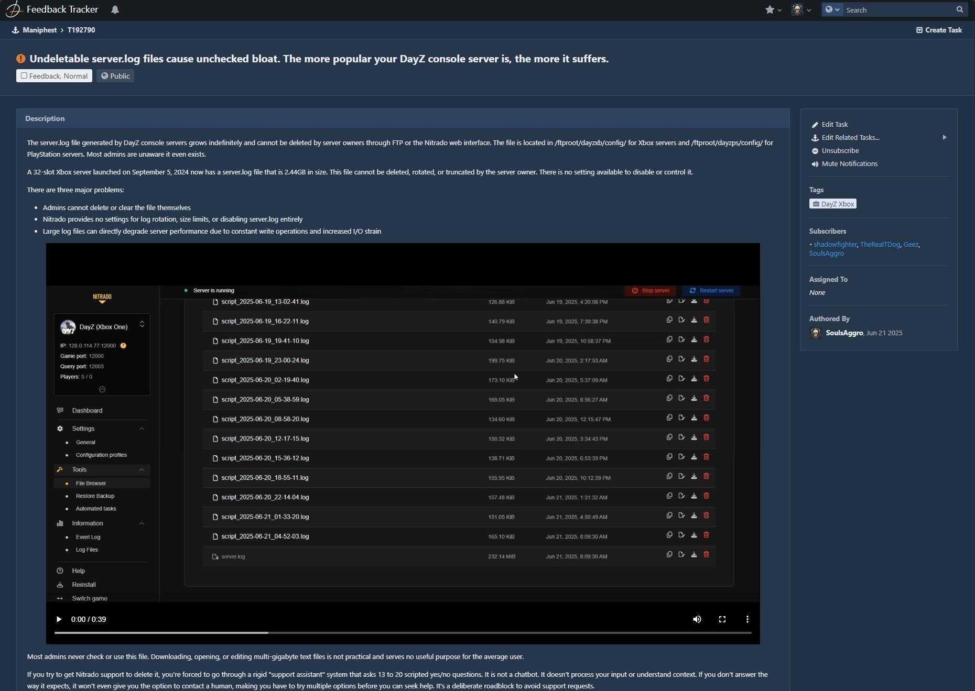975x691 pixels.
Task: Select File Browser in sidebar
Action: (x=91, y=484)
